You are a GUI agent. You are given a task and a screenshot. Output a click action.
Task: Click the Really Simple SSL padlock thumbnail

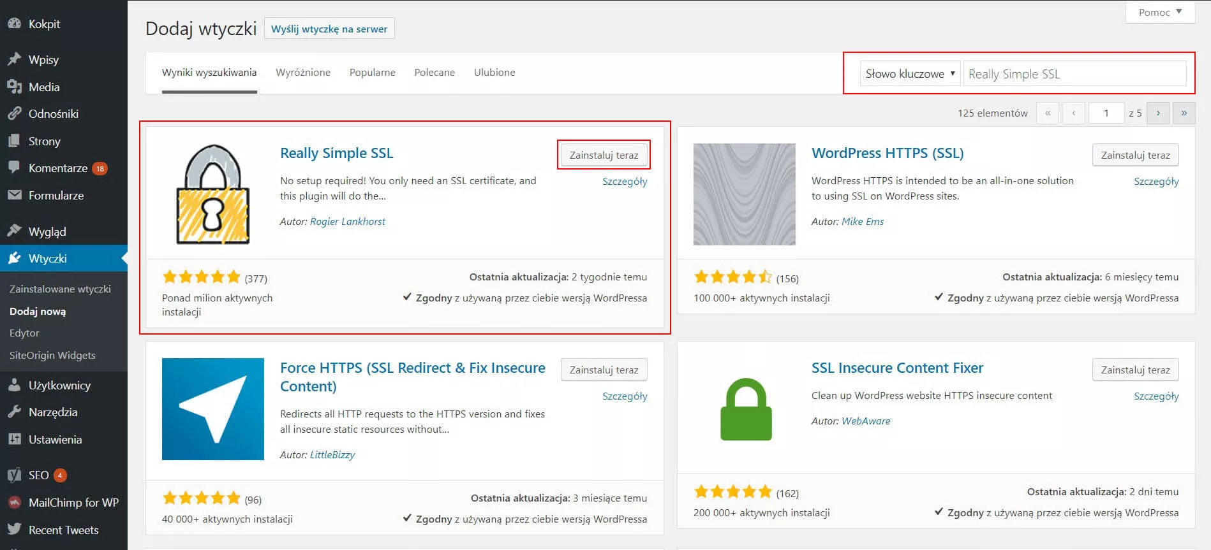213,194
